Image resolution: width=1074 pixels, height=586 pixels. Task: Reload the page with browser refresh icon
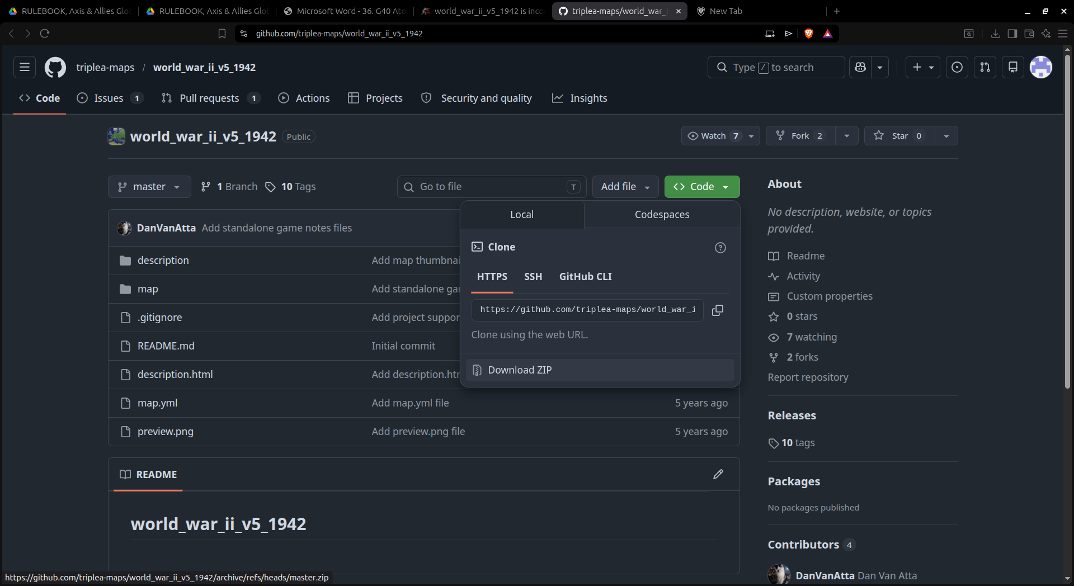point(45,34)
